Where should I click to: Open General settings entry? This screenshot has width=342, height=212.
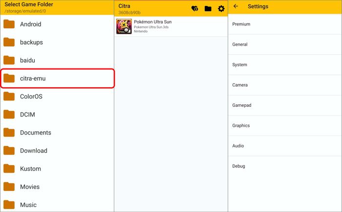tap(240, 45)
